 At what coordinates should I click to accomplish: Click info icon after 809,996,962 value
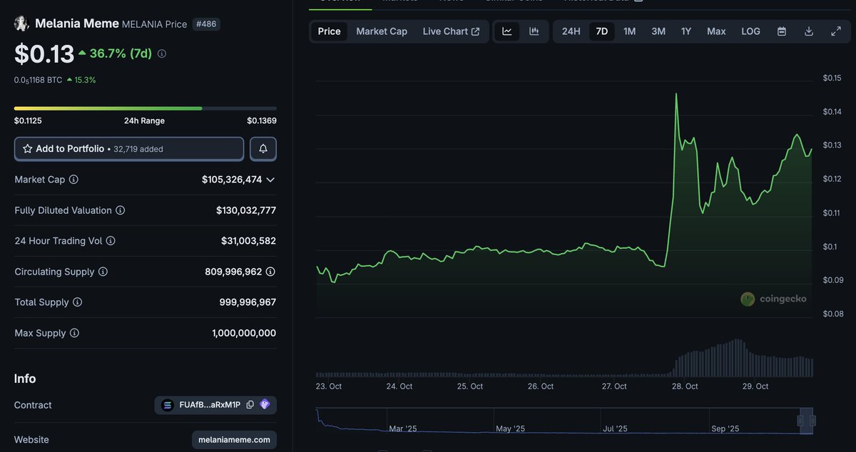270,272
